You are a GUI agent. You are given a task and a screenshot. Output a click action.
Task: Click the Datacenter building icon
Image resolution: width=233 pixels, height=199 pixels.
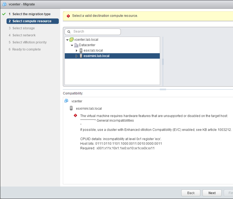click(76, 45)
